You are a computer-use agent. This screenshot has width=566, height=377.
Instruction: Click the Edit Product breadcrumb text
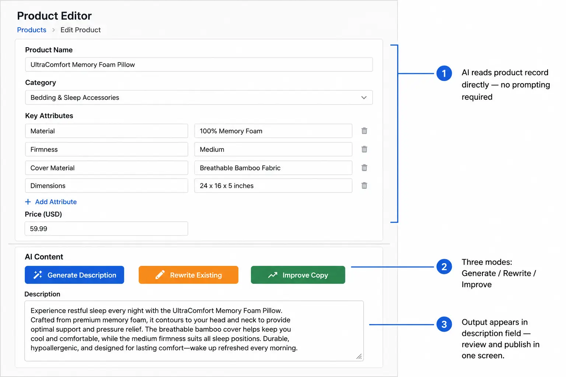[80, 30]
